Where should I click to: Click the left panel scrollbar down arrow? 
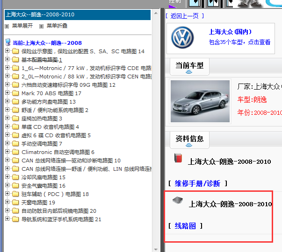pyautogui.click(x=156, y=249)
